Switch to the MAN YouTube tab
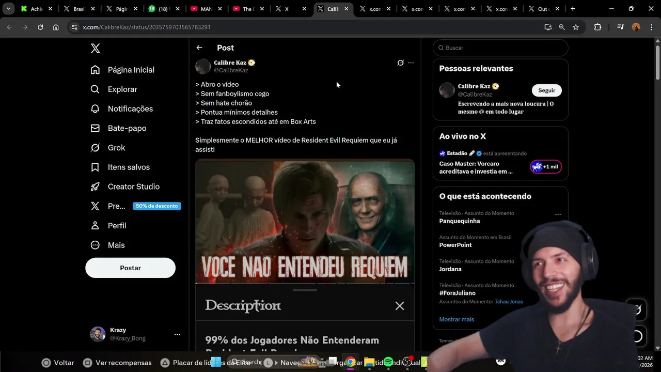This screenshot has width=661, height=372. pyautogui.click(x=204, y=9)
